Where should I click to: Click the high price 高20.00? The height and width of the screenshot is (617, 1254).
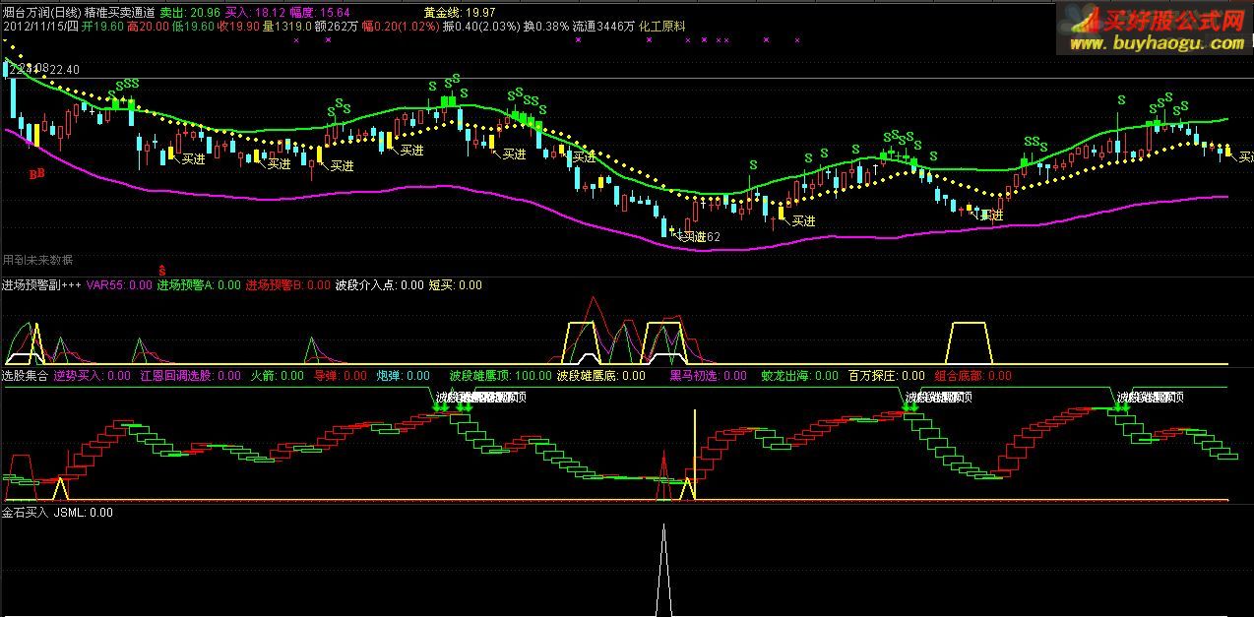coord(148,27)
